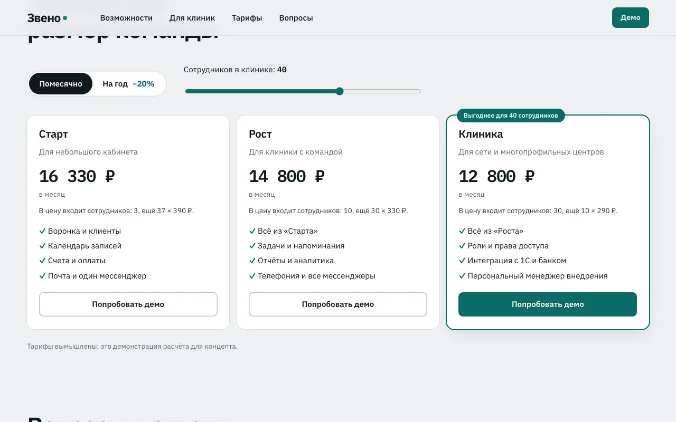Viewport: 676px width, 422px height.
Task: Click the employee count slider thumb
Action: [x=340, y=91]
